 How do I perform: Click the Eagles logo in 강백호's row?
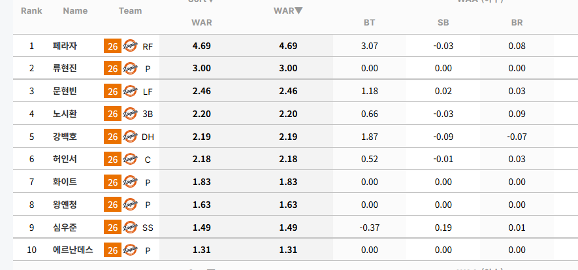click(130, 137)
